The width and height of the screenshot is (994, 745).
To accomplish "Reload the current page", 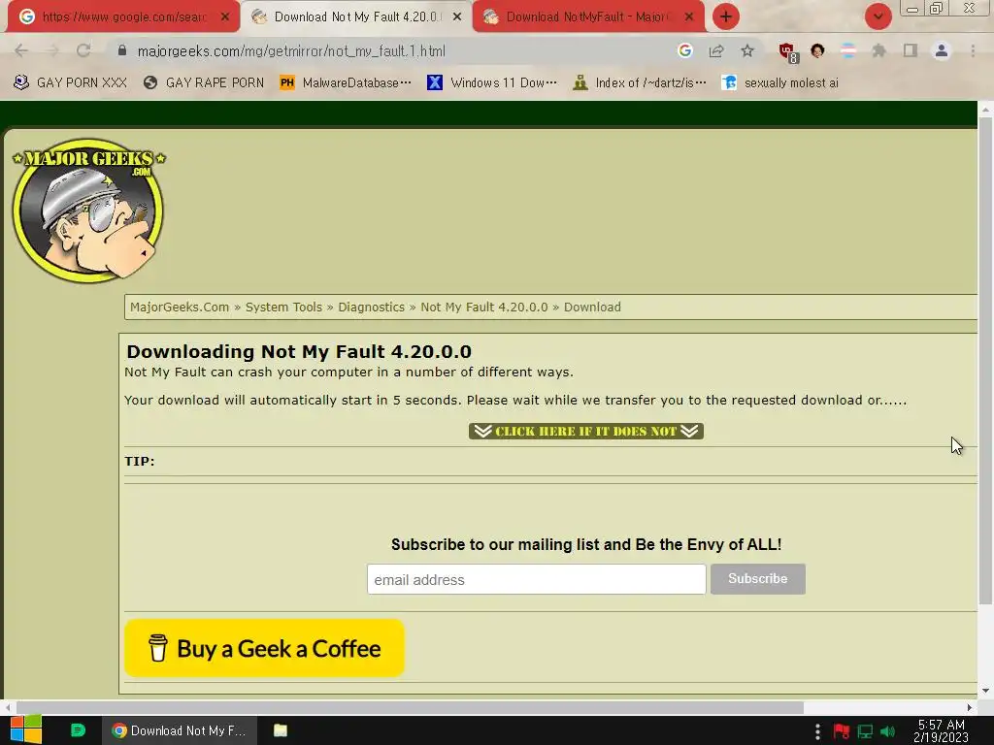I will pos(83,51).
